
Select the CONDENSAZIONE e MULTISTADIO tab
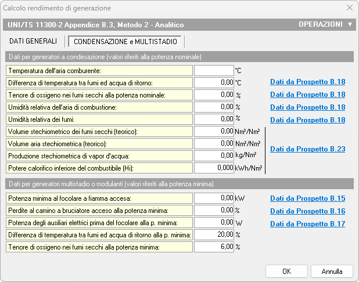(x=125, y=42)
